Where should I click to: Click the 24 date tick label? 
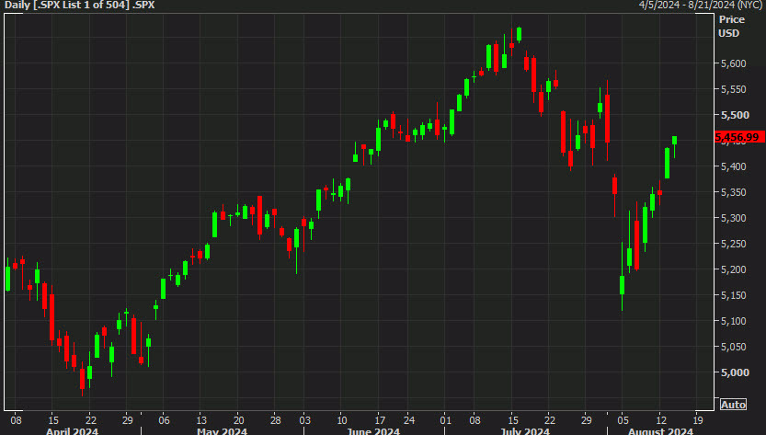click(x=409, y=420)
